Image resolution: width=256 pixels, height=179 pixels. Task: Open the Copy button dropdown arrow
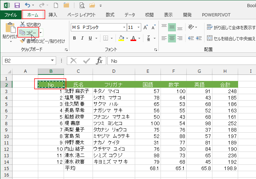[x=41, y=32]
